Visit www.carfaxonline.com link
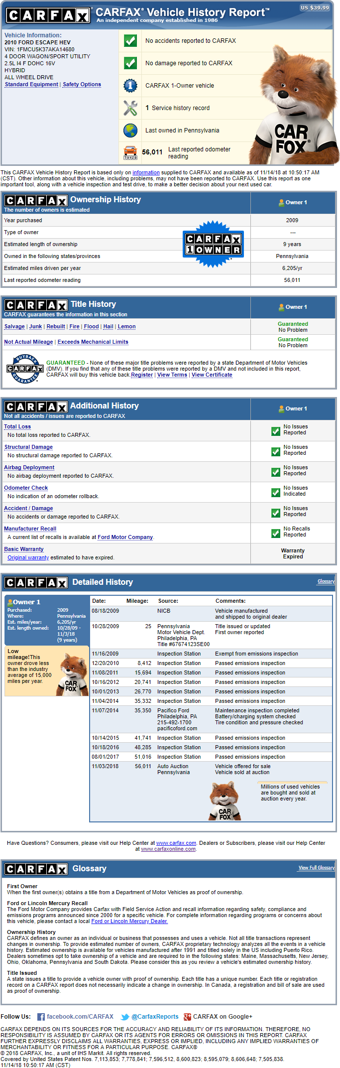Image resolution: width=340 pixels, height=1068 pixels. (x=168, y=849)
